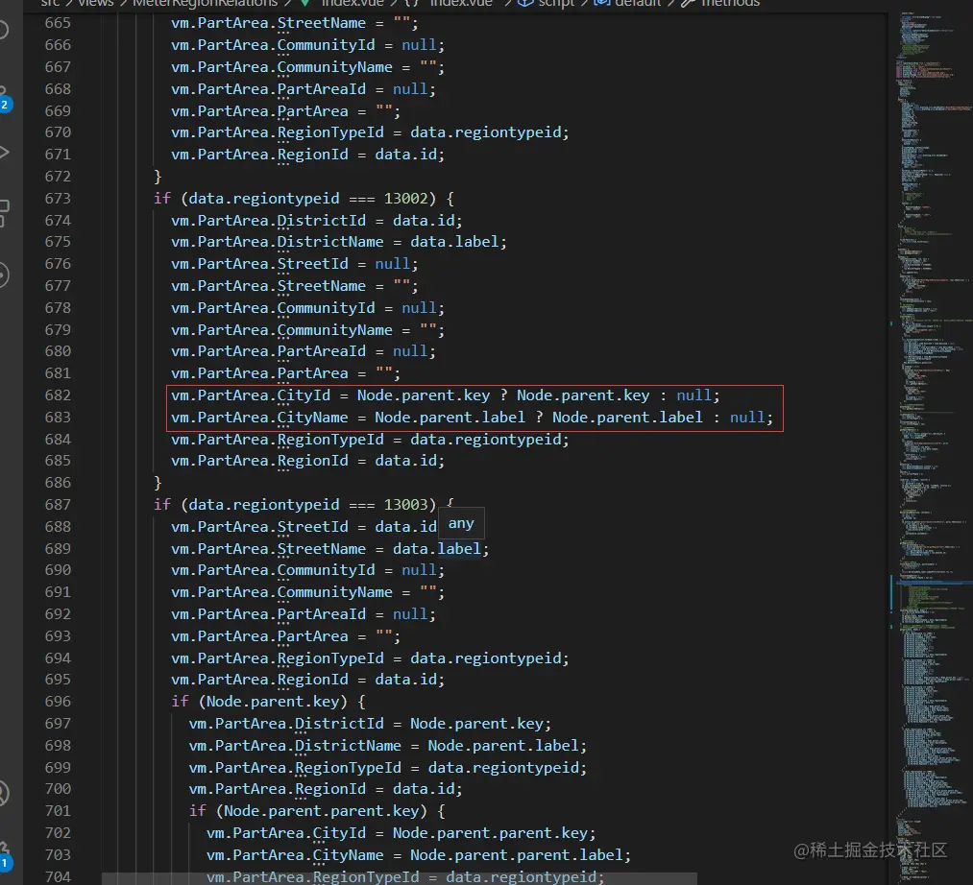Viewport: 973px width, 885px height.
Task: Click 'vm.PartArea.StreetId = data.id' on line 688
Action: pyautogui.click(x=304, y=527)
